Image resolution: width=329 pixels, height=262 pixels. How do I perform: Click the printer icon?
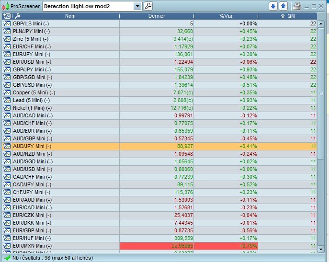[296, 6]
